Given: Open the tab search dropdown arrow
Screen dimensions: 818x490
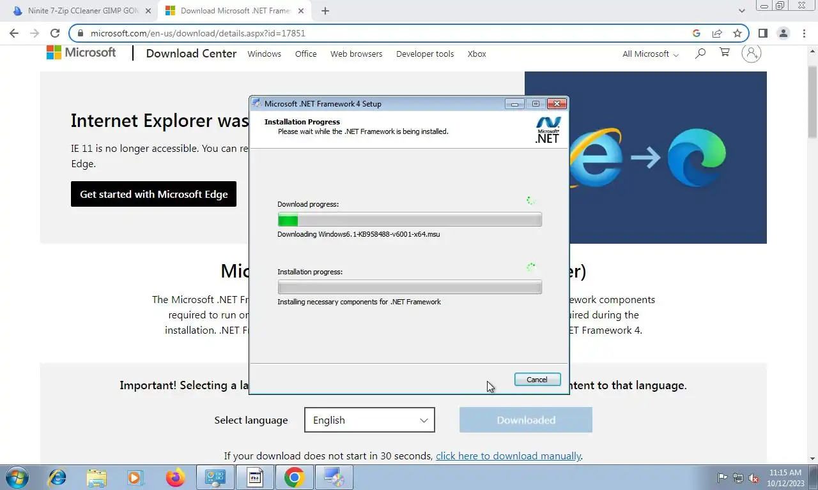Looking at the screenshot, I should point(741,11).
